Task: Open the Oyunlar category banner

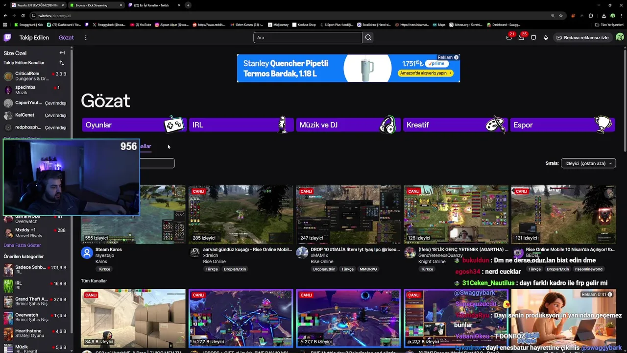Action: point(134,125)
